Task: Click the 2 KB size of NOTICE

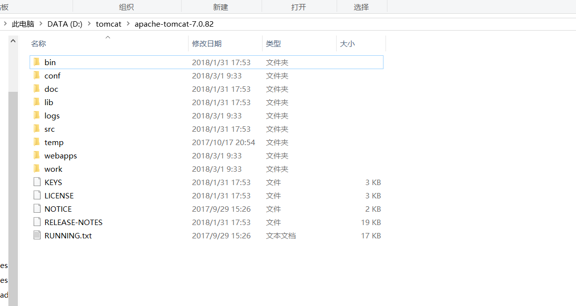Action: pos(373,209)
